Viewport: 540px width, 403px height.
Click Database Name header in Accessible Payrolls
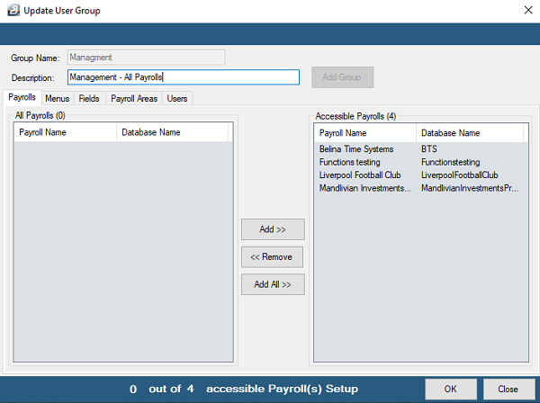[470, 133]
